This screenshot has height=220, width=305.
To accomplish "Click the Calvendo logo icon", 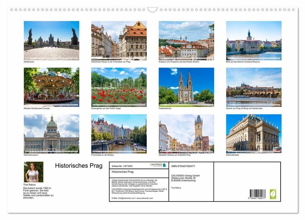I will click(x=158, y=165).
